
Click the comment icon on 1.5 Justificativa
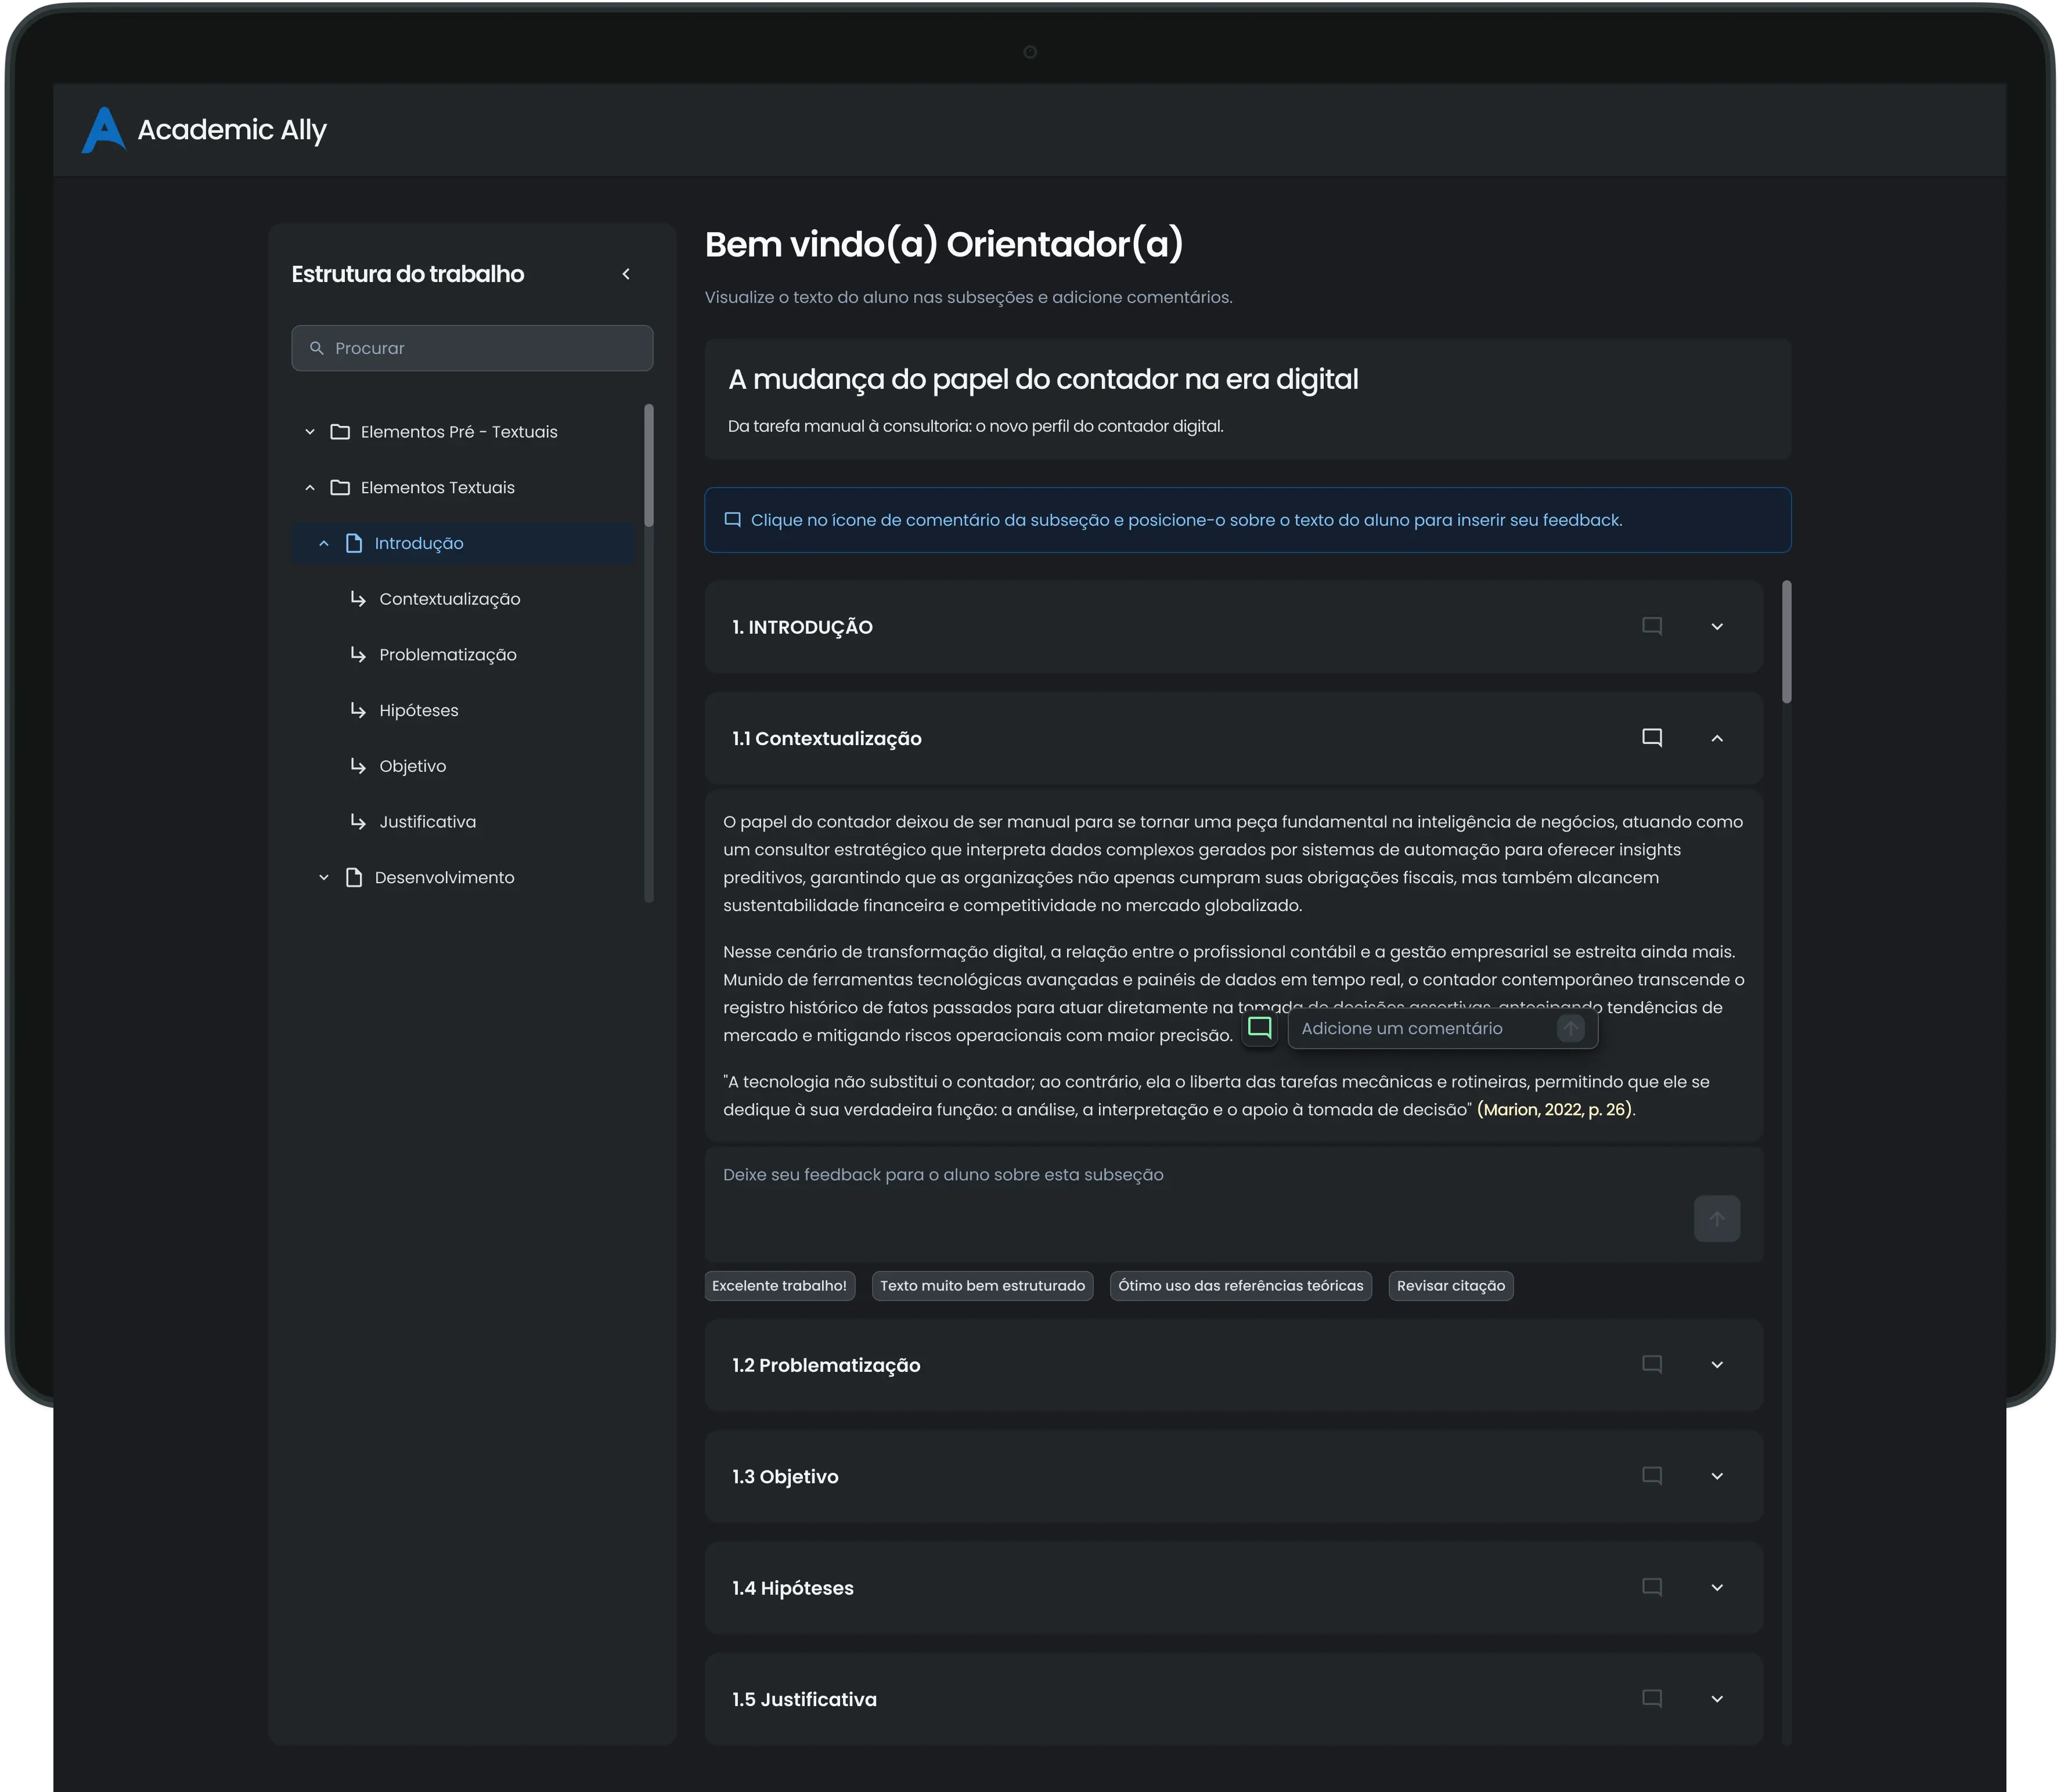tap(1653, 1698)
